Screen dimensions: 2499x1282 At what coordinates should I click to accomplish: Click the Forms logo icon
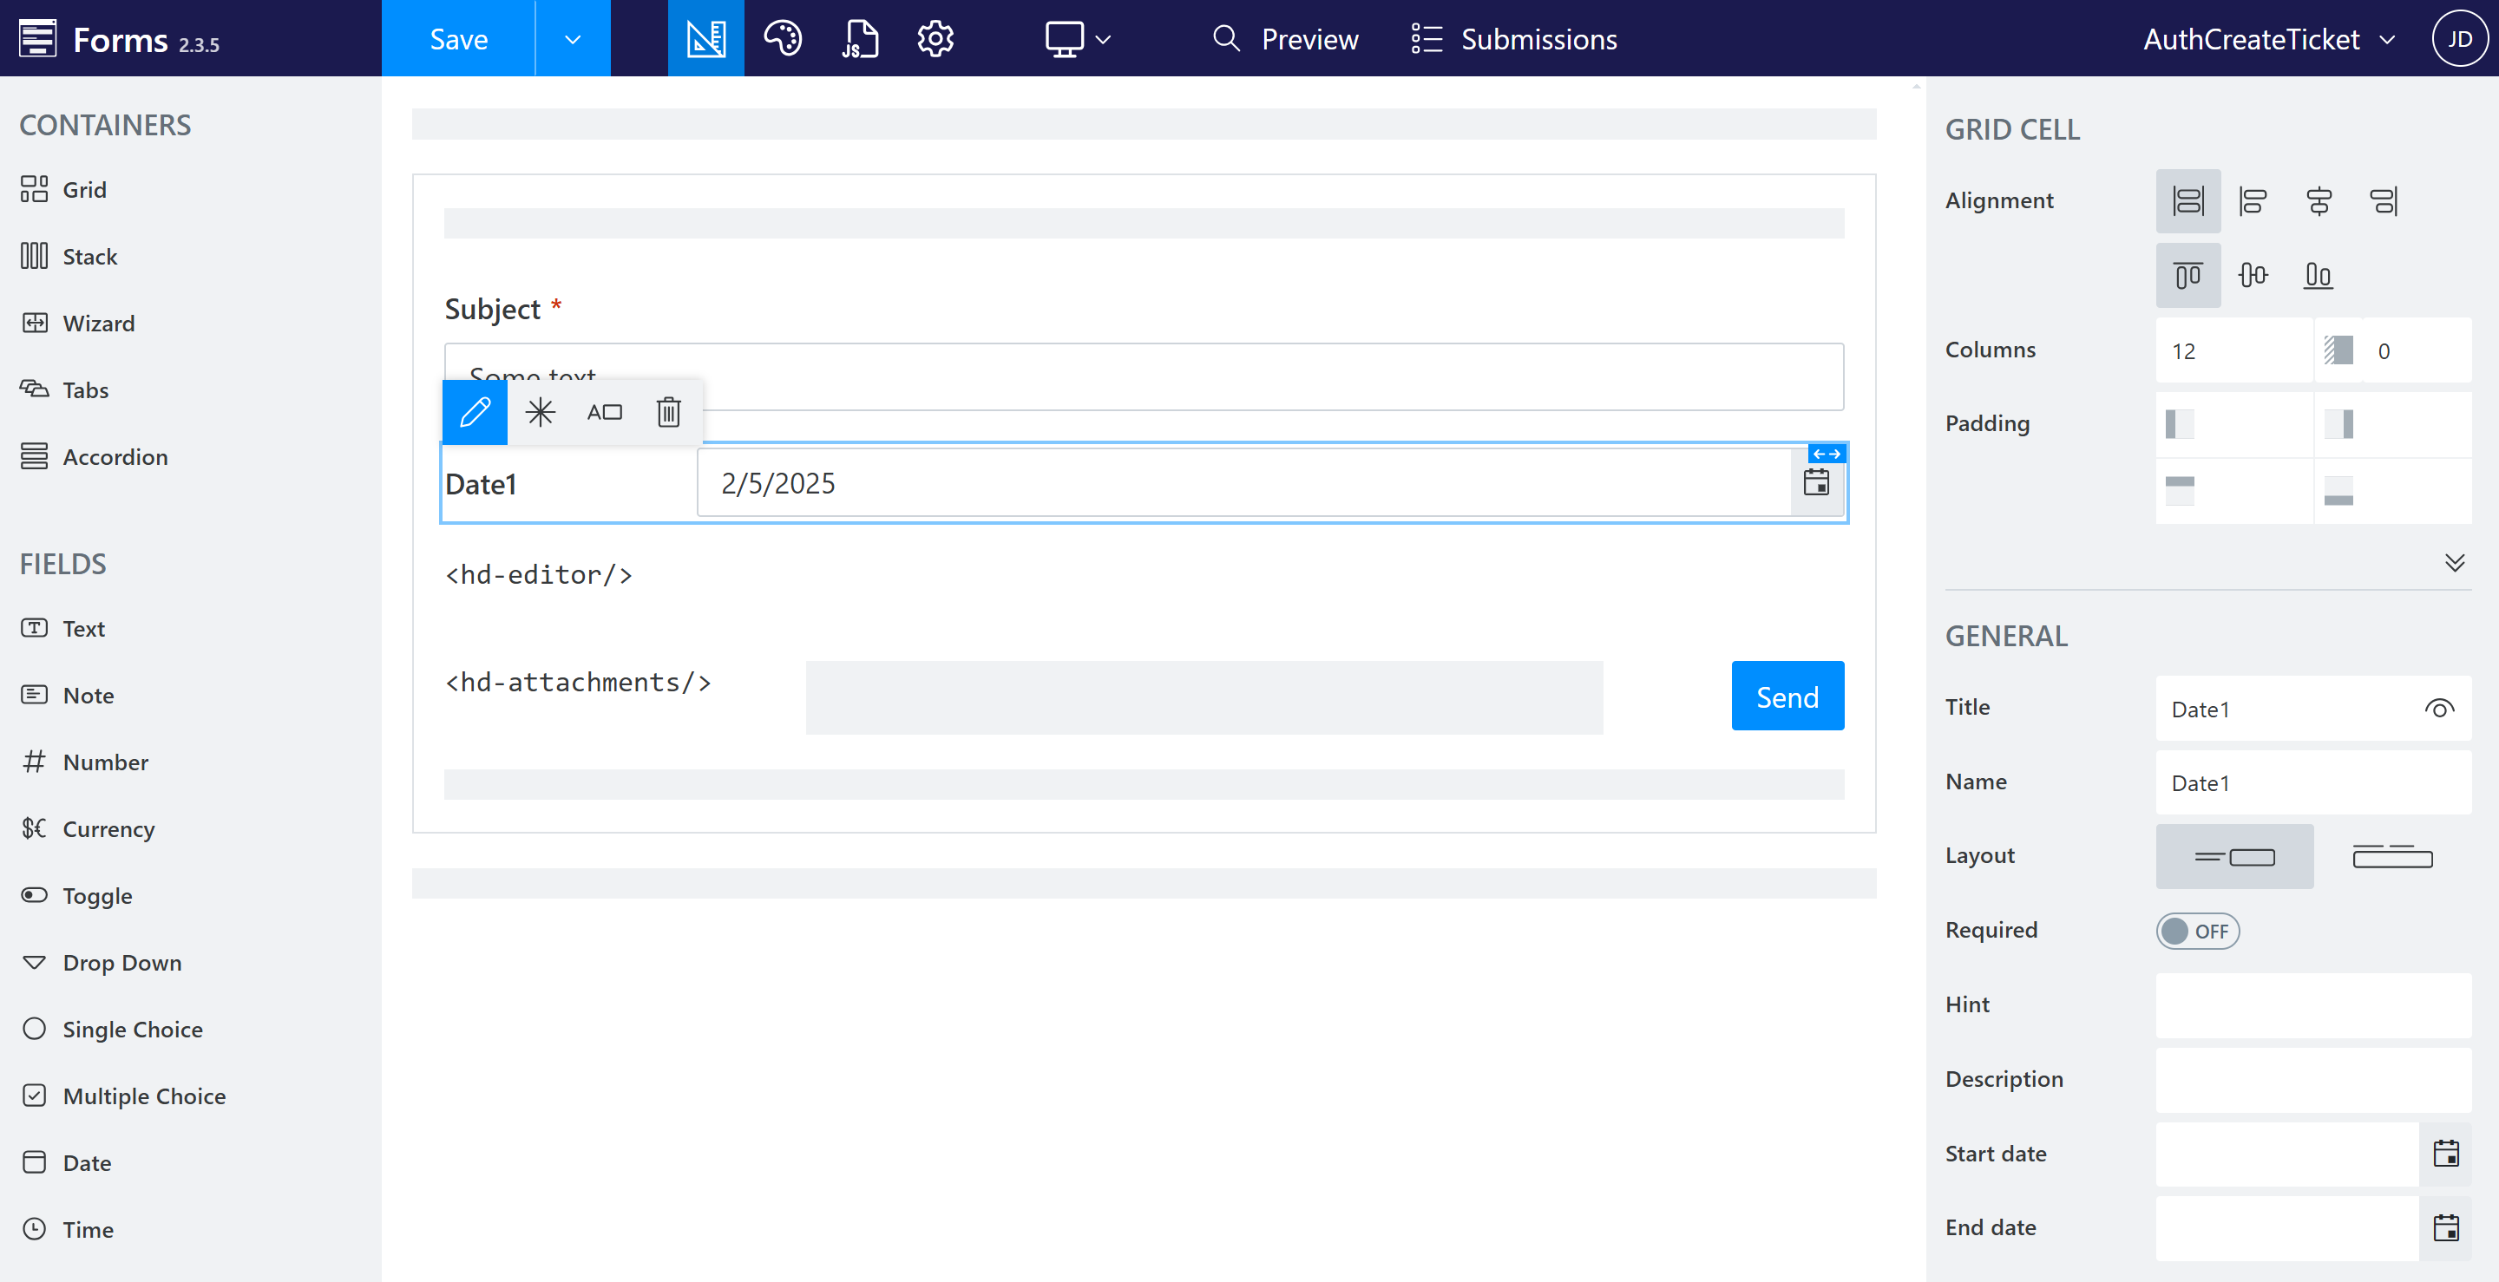tap(38, 39)
